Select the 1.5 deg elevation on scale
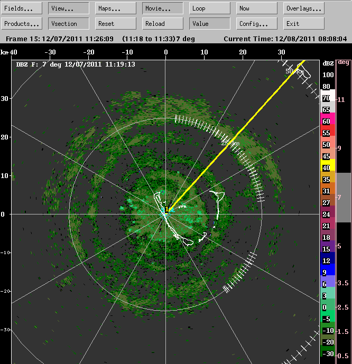The height and width of the screenshot is (364, 352). (x=344, y=331)
